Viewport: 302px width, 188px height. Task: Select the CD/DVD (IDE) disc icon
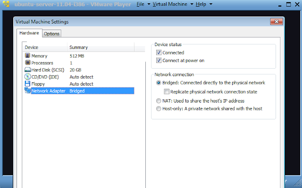tap(27, 77)
